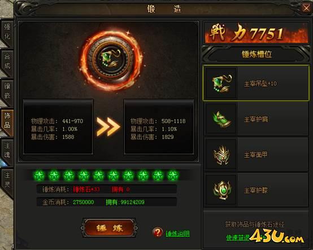The height and width of the screenshot is (250, 313).
Task: Open the 锤炼说明 instructions link
Action: [x=177, y=233]
